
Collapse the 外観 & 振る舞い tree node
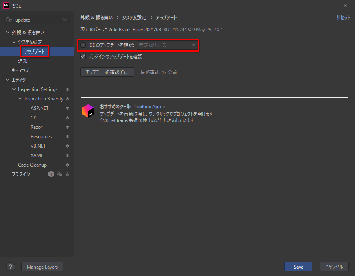(7, 32)
